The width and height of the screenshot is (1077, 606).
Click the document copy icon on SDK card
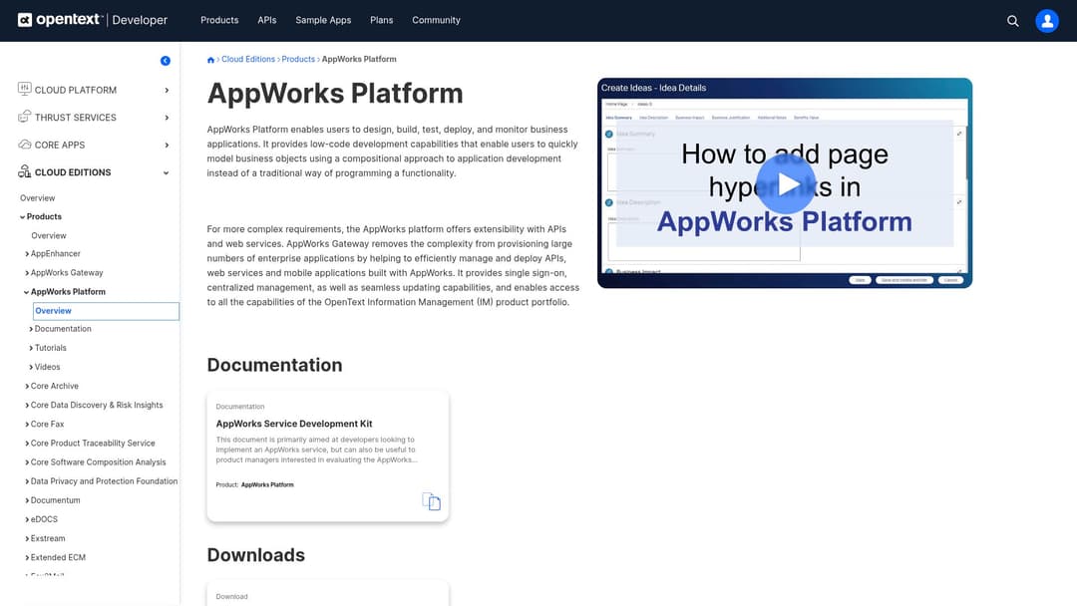(432, 501)
